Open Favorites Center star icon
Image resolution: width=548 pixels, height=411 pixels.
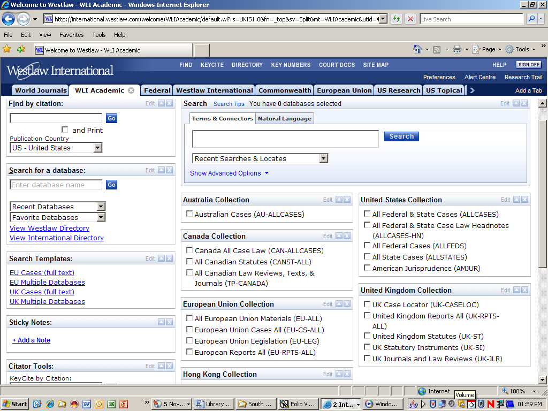6,49
